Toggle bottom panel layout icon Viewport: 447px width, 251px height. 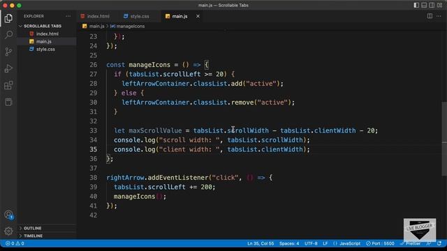click(424, 5)
